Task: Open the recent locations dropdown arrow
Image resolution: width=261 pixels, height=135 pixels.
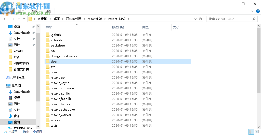Action: (x=19, y=19)
